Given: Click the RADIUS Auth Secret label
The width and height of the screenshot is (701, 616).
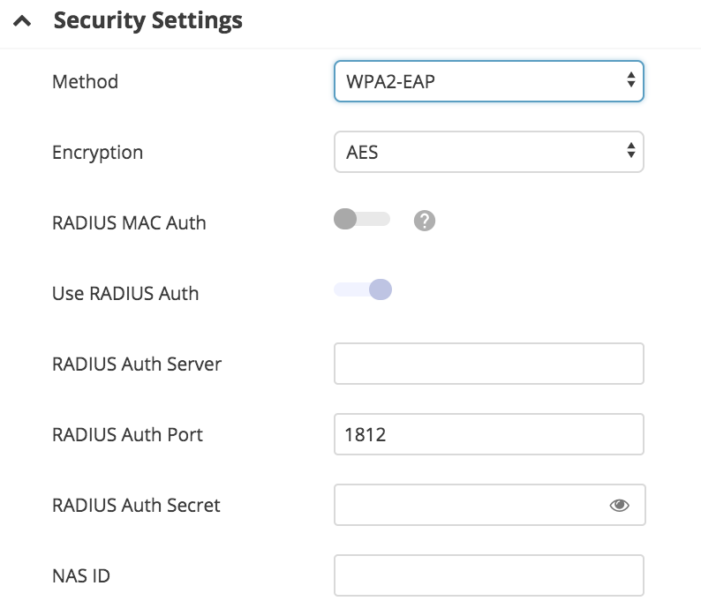Looking at the screenshot, I should click(136, 506).
